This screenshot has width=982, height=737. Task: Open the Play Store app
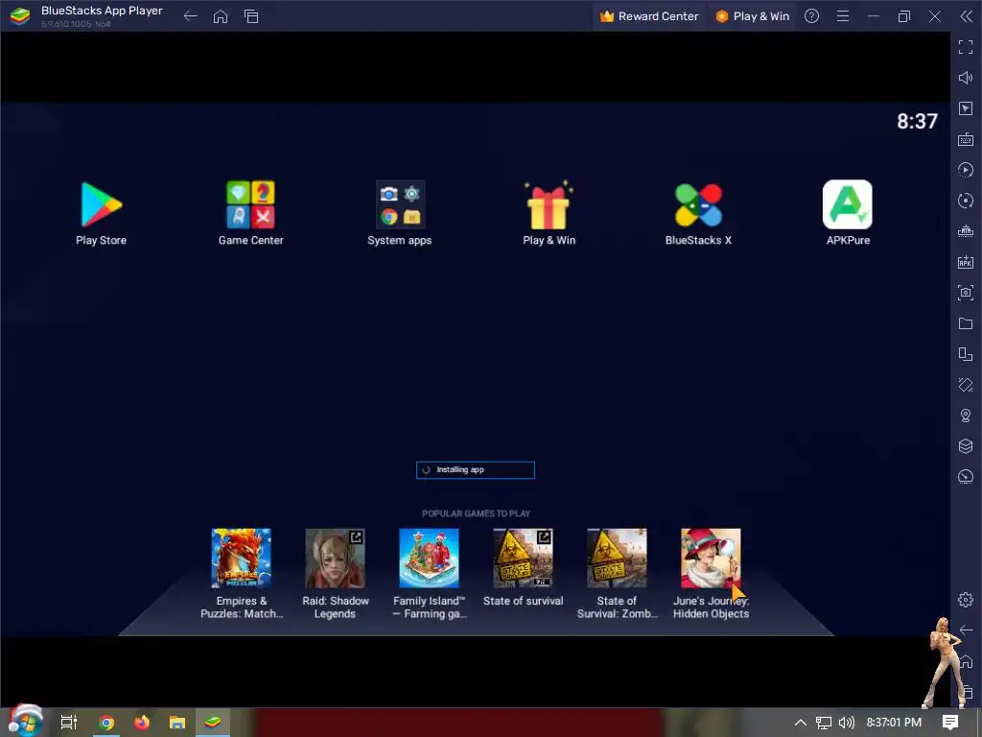click(x=101, y=212)
